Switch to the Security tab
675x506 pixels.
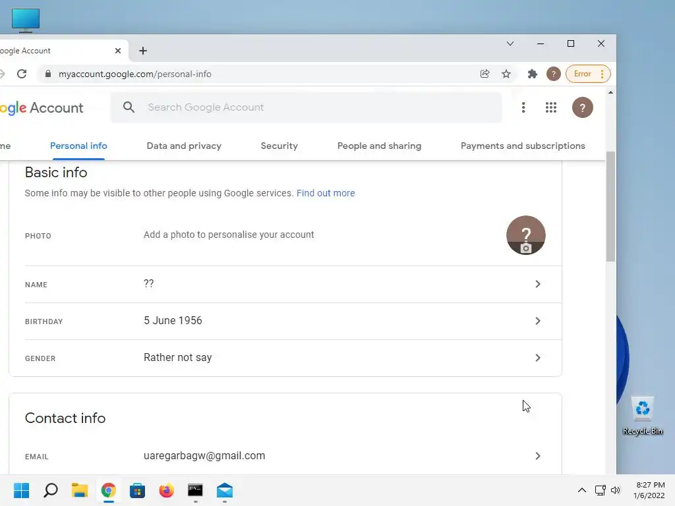click(x=279, y=146)
